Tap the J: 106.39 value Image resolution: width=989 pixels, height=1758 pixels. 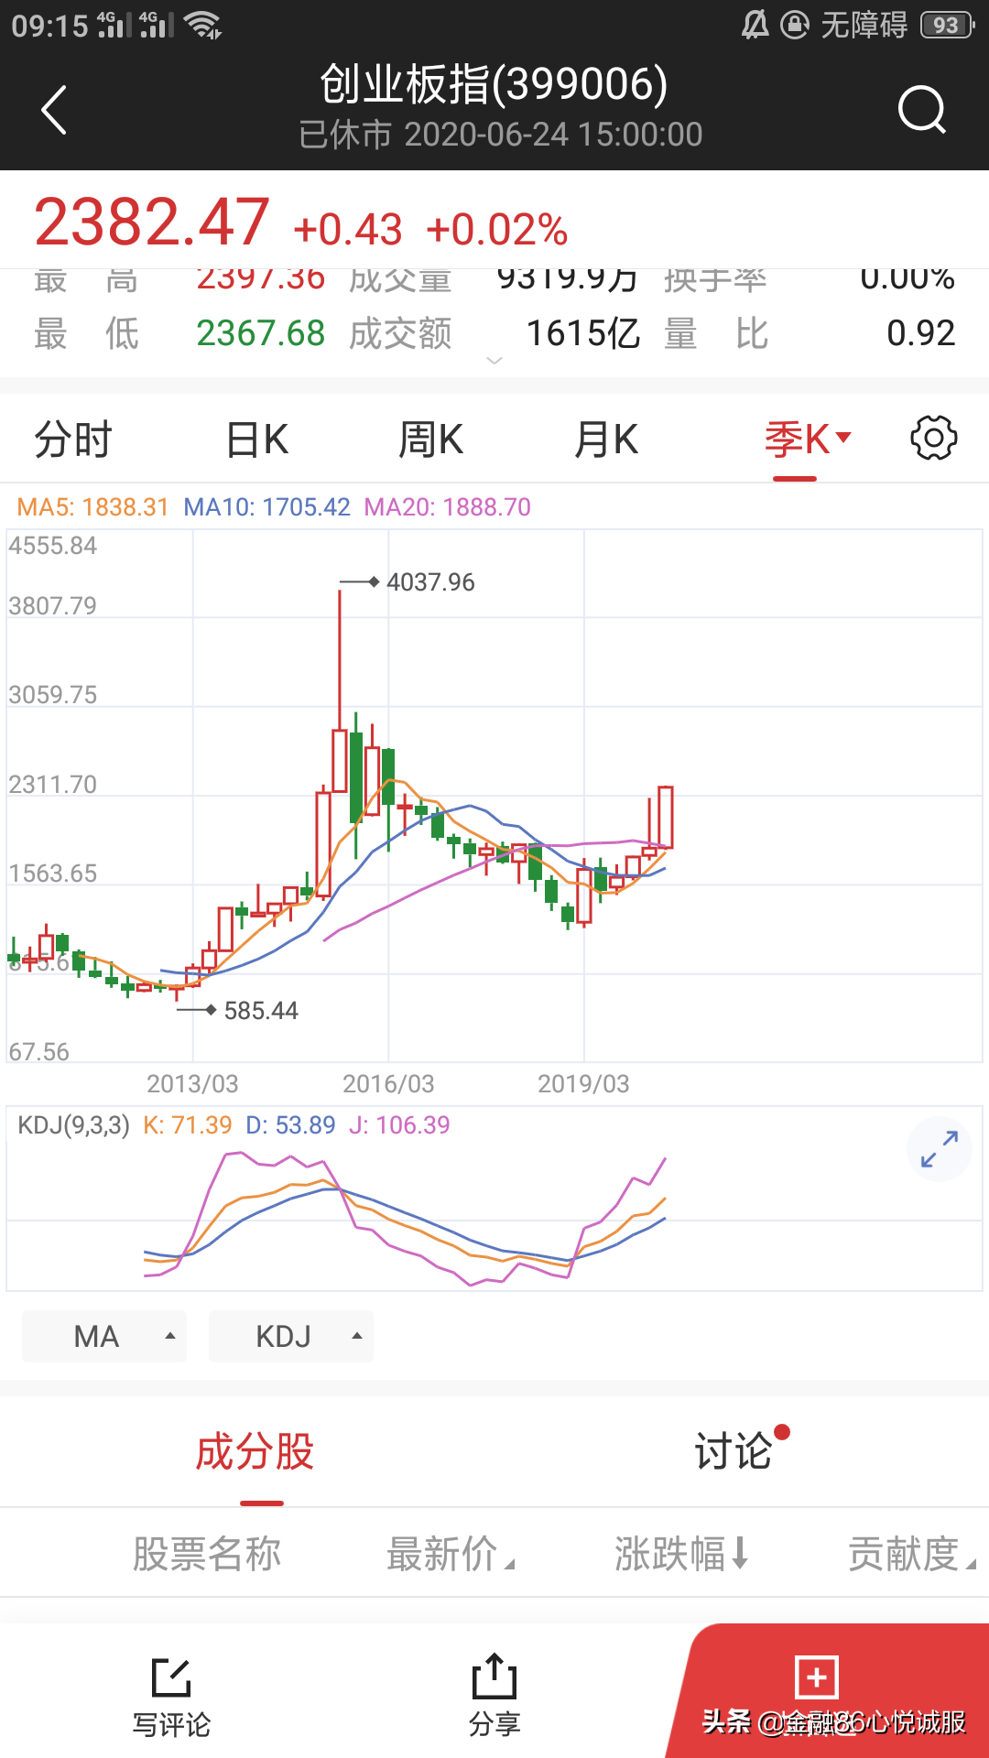(399, 1125)
